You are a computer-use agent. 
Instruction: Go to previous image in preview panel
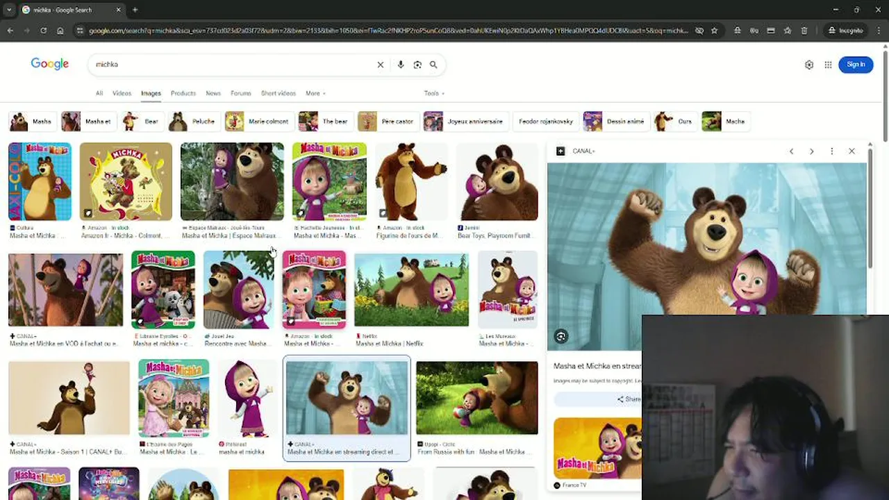[791, 151]
